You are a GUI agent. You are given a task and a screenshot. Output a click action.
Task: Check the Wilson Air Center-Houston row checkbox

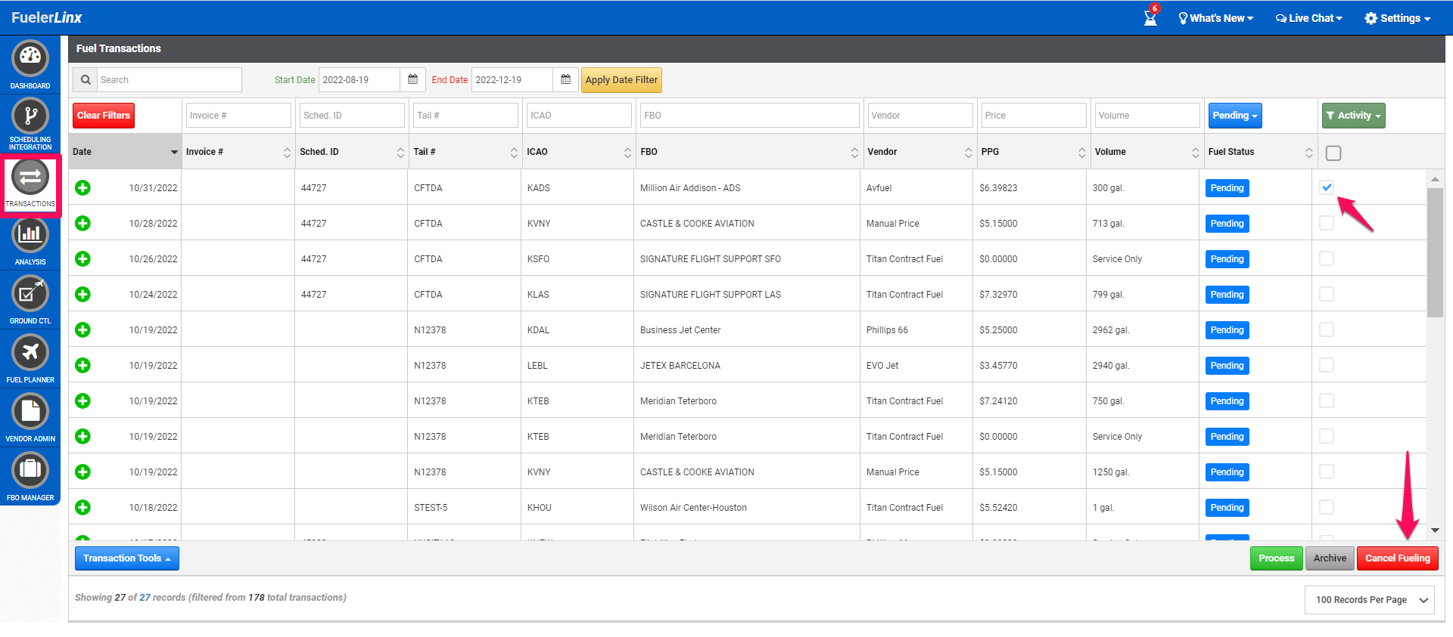point(1327,507)
